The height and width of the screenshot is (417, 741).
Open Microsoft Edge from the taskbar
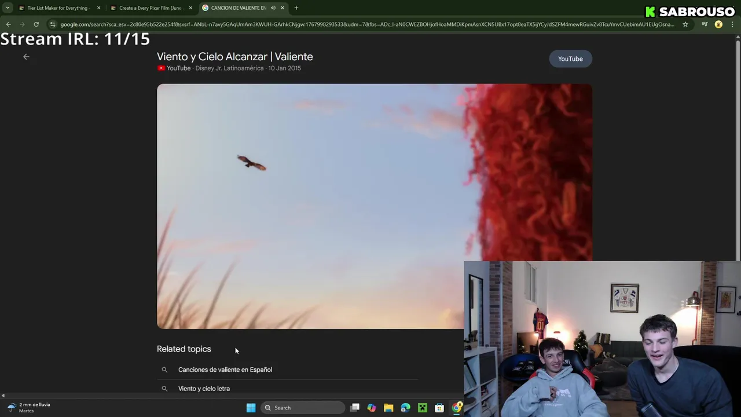click(405, 408)
